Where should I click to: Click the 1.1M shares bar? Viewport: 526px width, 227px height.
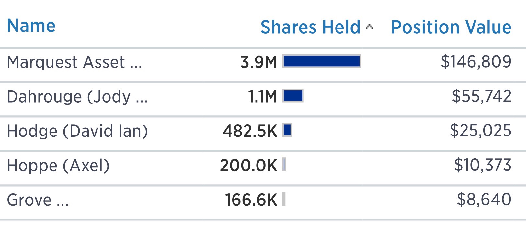[x=293, y=96]
